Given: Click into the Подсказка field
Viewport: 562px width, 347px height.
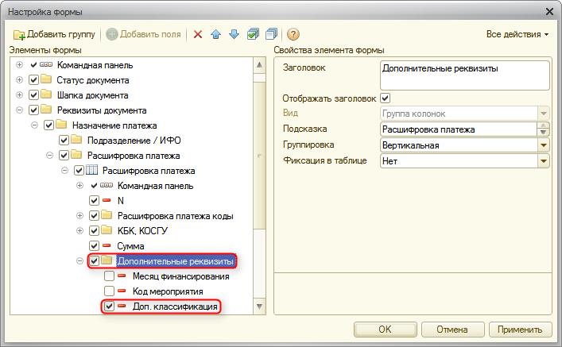Looking at the screenshot, I should click(459, 129).
